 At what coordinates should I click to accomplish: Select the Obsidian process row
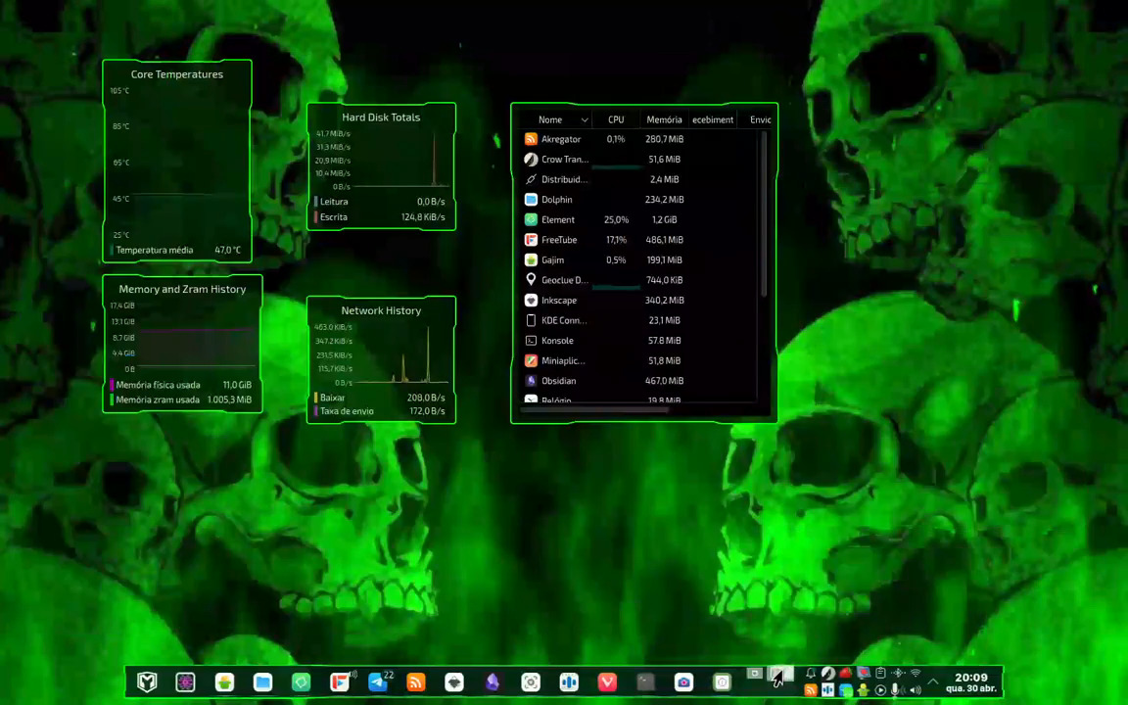(638, 381)
